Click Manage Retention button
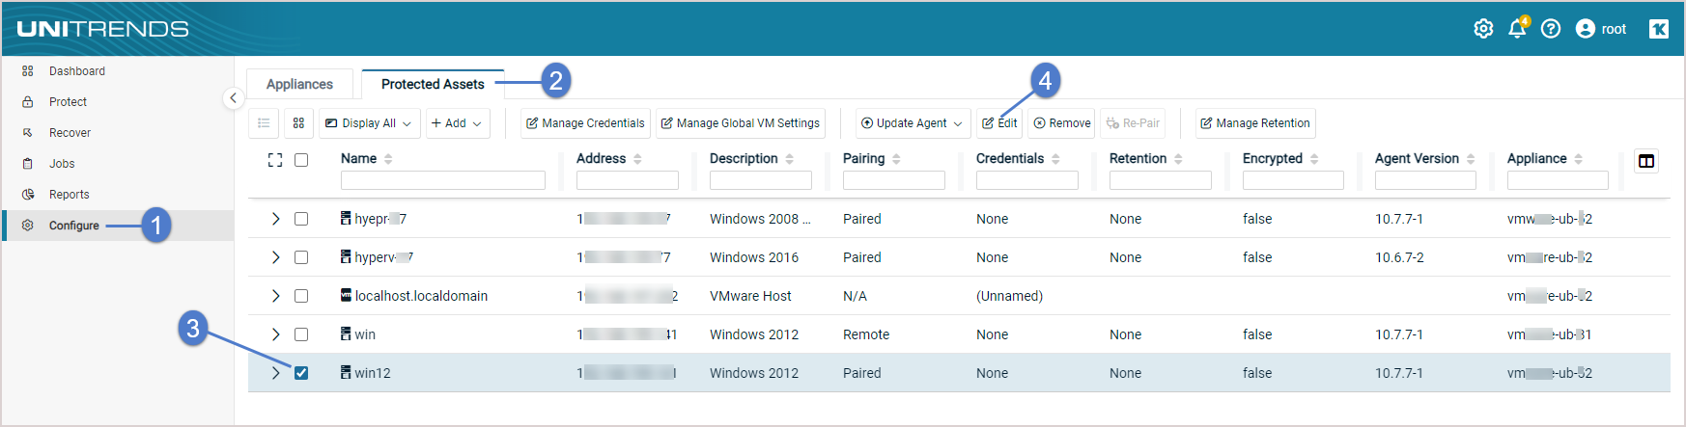This screenshot has height=427, width=1686. (1255, 123)
